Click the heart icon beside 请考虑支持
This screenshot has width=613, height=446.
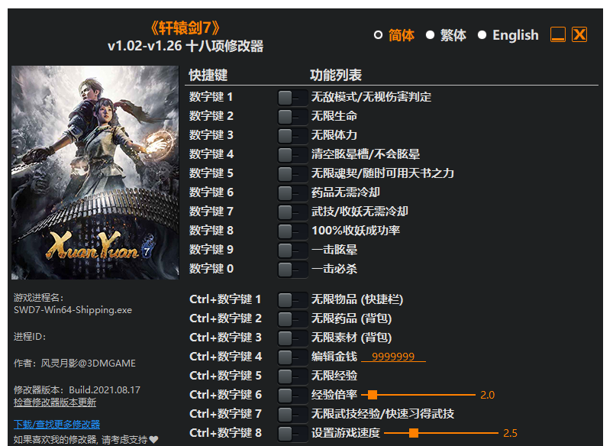tap(154, 440)
